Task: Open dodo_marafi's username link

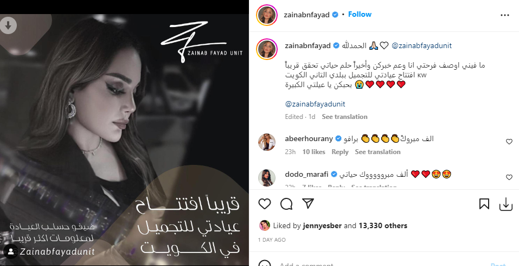Action: click(306, 174)
